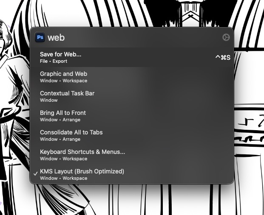Screen dimensions: 264x215
Task: Click the ^⌘S shortcut hint
Action: click(223, 58)
